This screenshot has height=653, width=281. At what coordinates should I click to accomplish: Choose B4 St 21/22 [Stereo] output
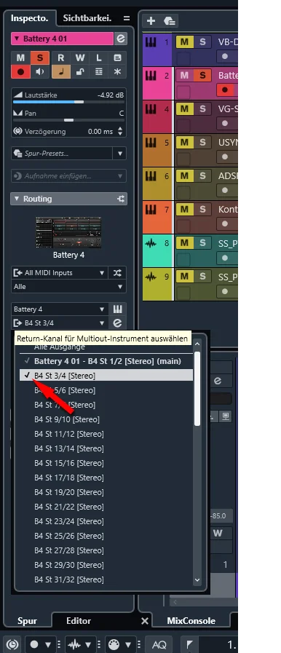point(106,507)
